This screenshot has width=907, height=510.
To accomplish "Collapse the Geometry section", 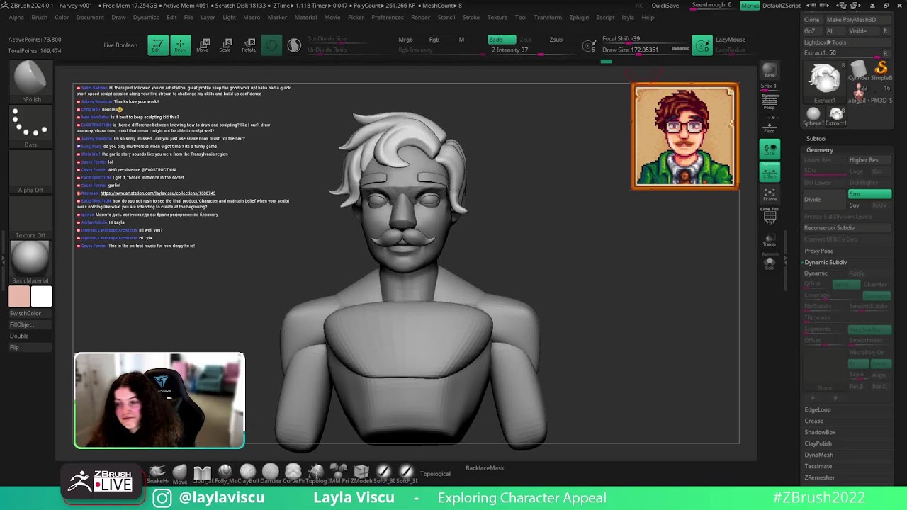I will pos(820,150).
